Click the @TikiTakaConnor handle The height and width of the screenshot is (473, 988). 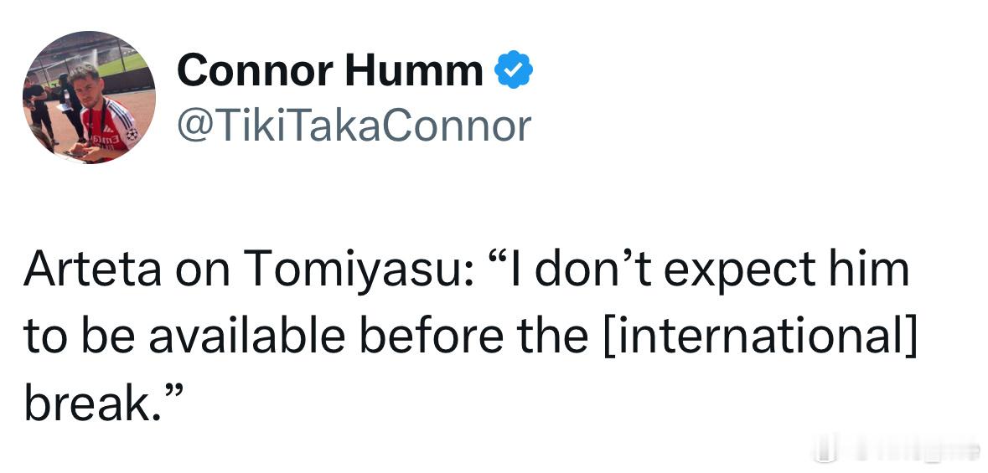point(354,126)
